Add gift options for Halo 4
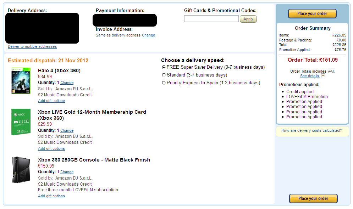The width and height of the screenshot is (353, 209). click(x=51, y=101)
